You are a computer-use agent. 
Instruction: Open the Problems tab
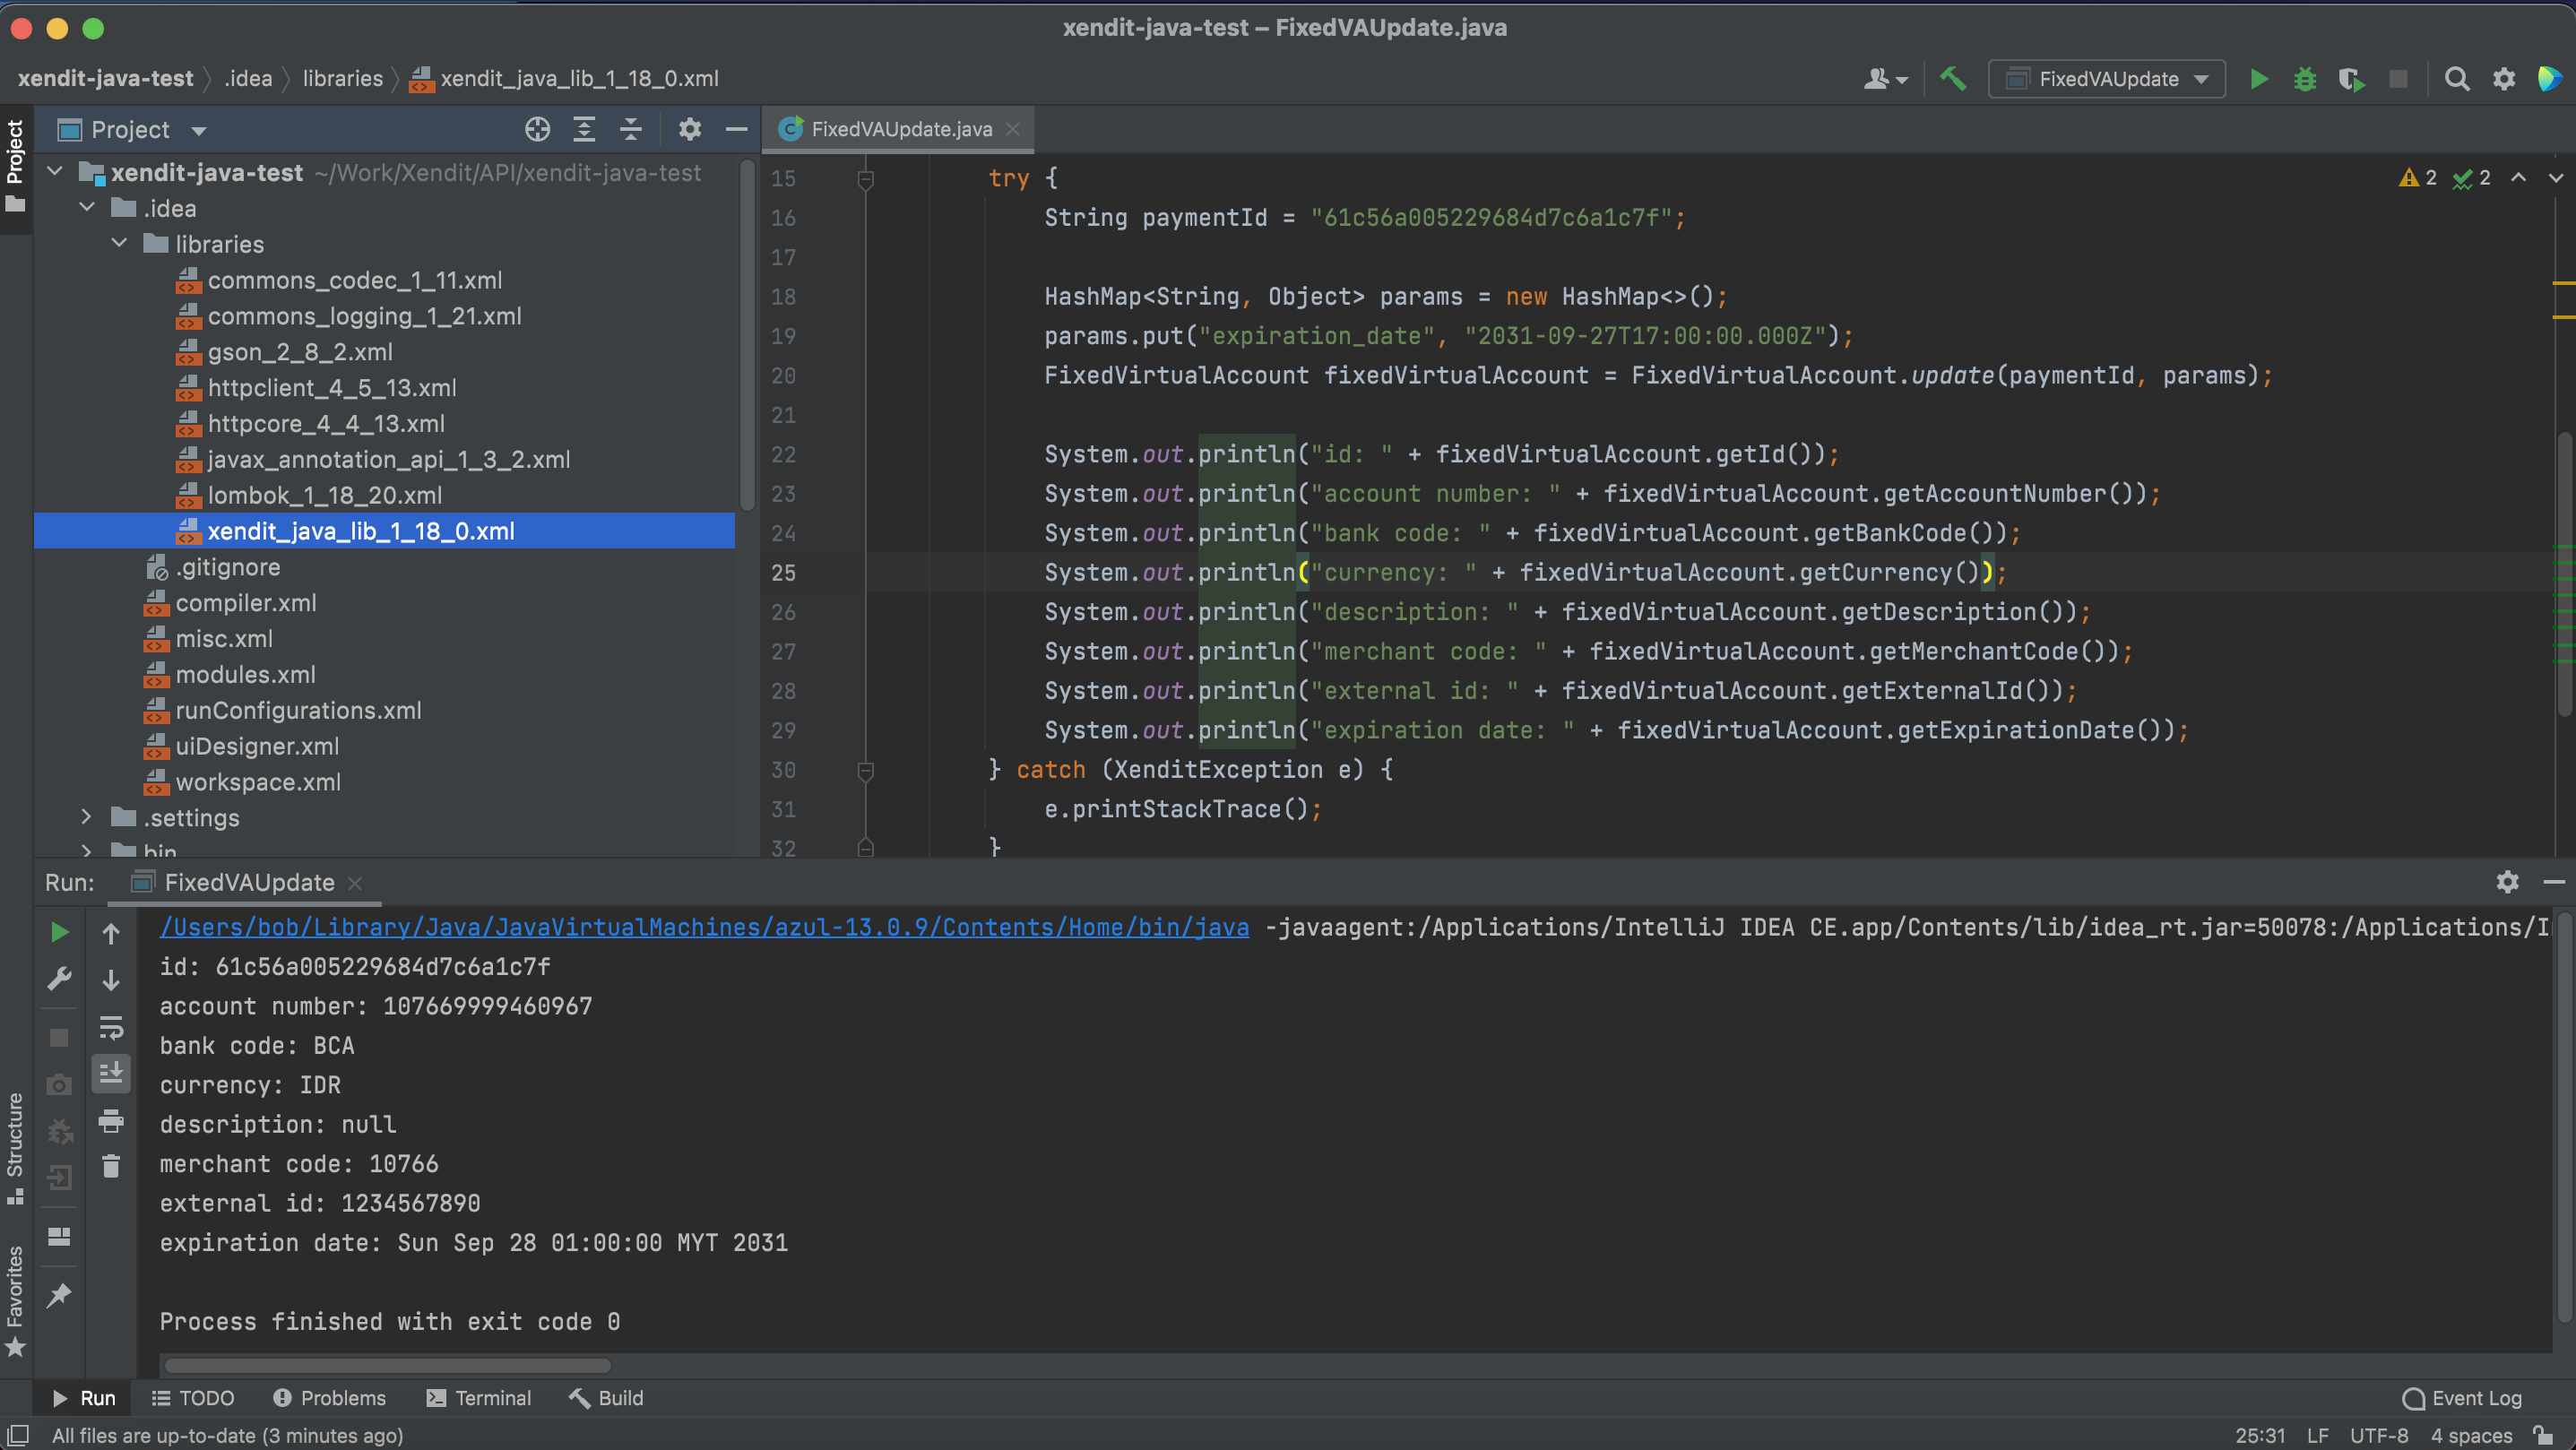tap(330, 1397)
